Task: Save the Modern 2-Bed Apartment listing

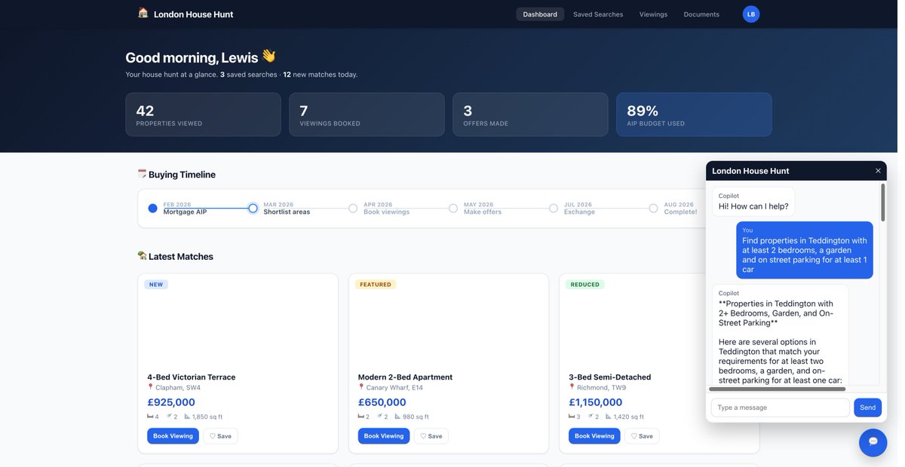Action: [x=431, y=436]
